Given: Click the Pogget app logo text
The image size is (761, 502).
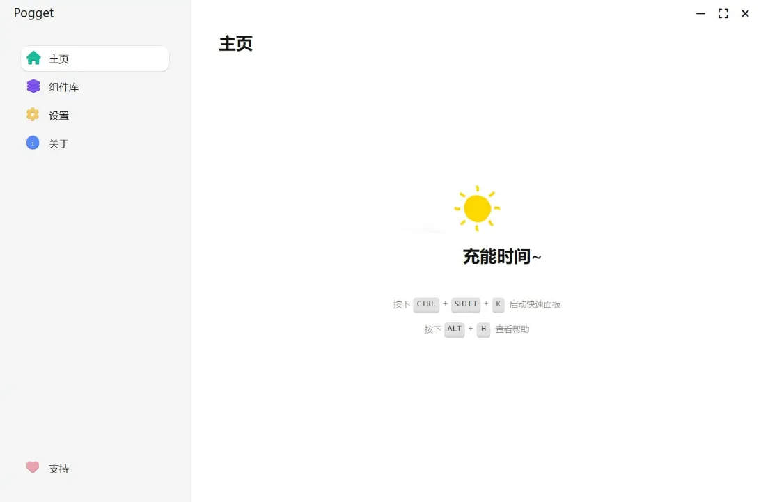Looking at the screenshot, I should 33,13.
